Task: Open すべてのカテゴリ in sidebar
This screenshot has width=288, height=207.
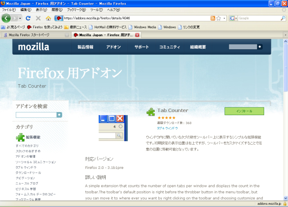Action: 27,146
